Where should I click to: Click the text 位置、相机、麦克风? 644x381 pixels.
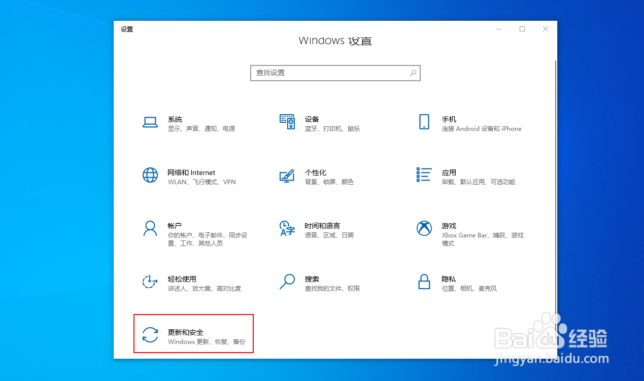469,289
